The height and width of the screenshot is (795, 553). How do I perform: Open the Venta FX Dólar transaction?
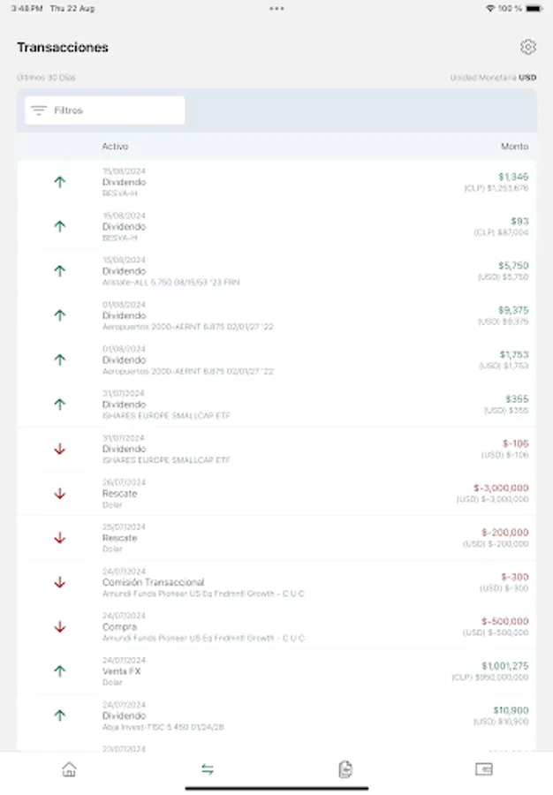[x=276, y=671]
